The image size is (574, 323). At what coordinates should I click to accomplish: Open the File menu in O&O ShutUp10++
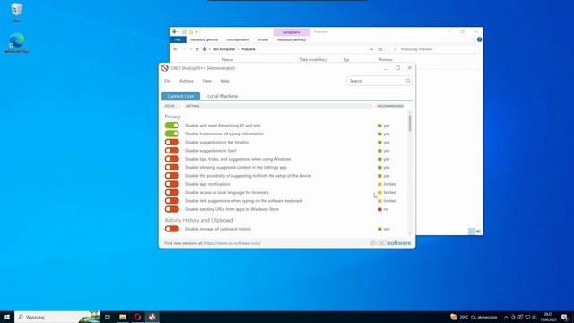(168, 81)
